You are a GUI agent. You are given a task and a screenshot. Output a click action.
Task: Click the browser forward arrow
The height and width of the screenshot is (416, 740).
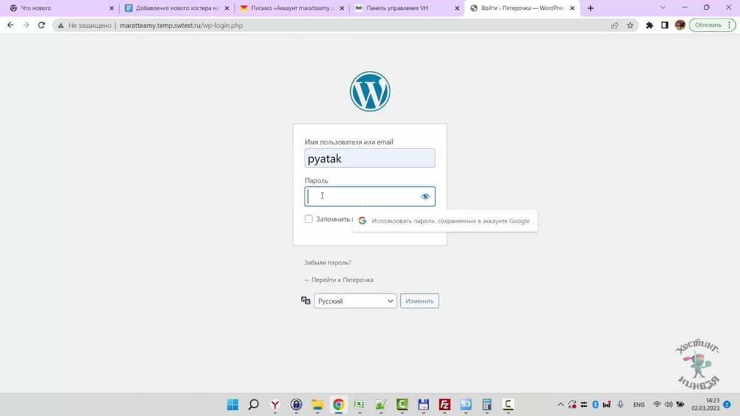coord(26,25)
